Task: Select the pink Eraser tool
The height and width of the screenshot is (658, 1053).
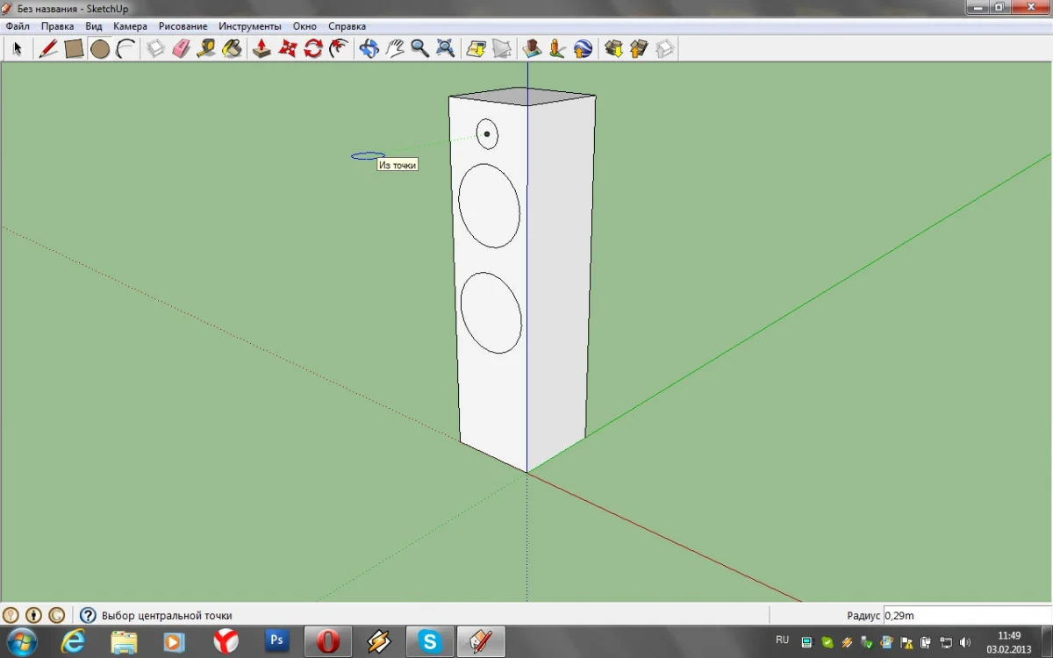Action: click(182, 48)
